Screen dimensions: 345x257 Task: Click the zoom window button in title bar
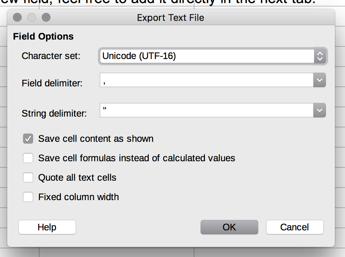point(46,17)
